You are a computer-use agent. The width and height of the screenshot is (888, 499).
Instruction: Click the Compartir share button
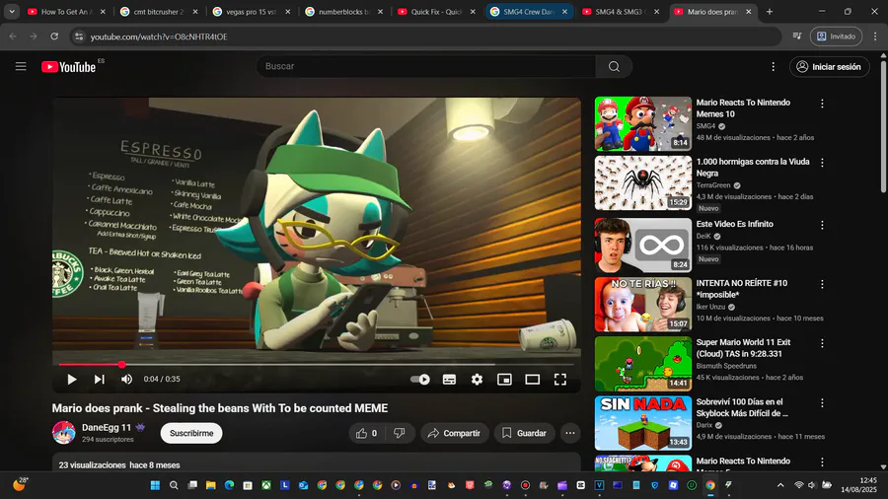tap(454, 433)
